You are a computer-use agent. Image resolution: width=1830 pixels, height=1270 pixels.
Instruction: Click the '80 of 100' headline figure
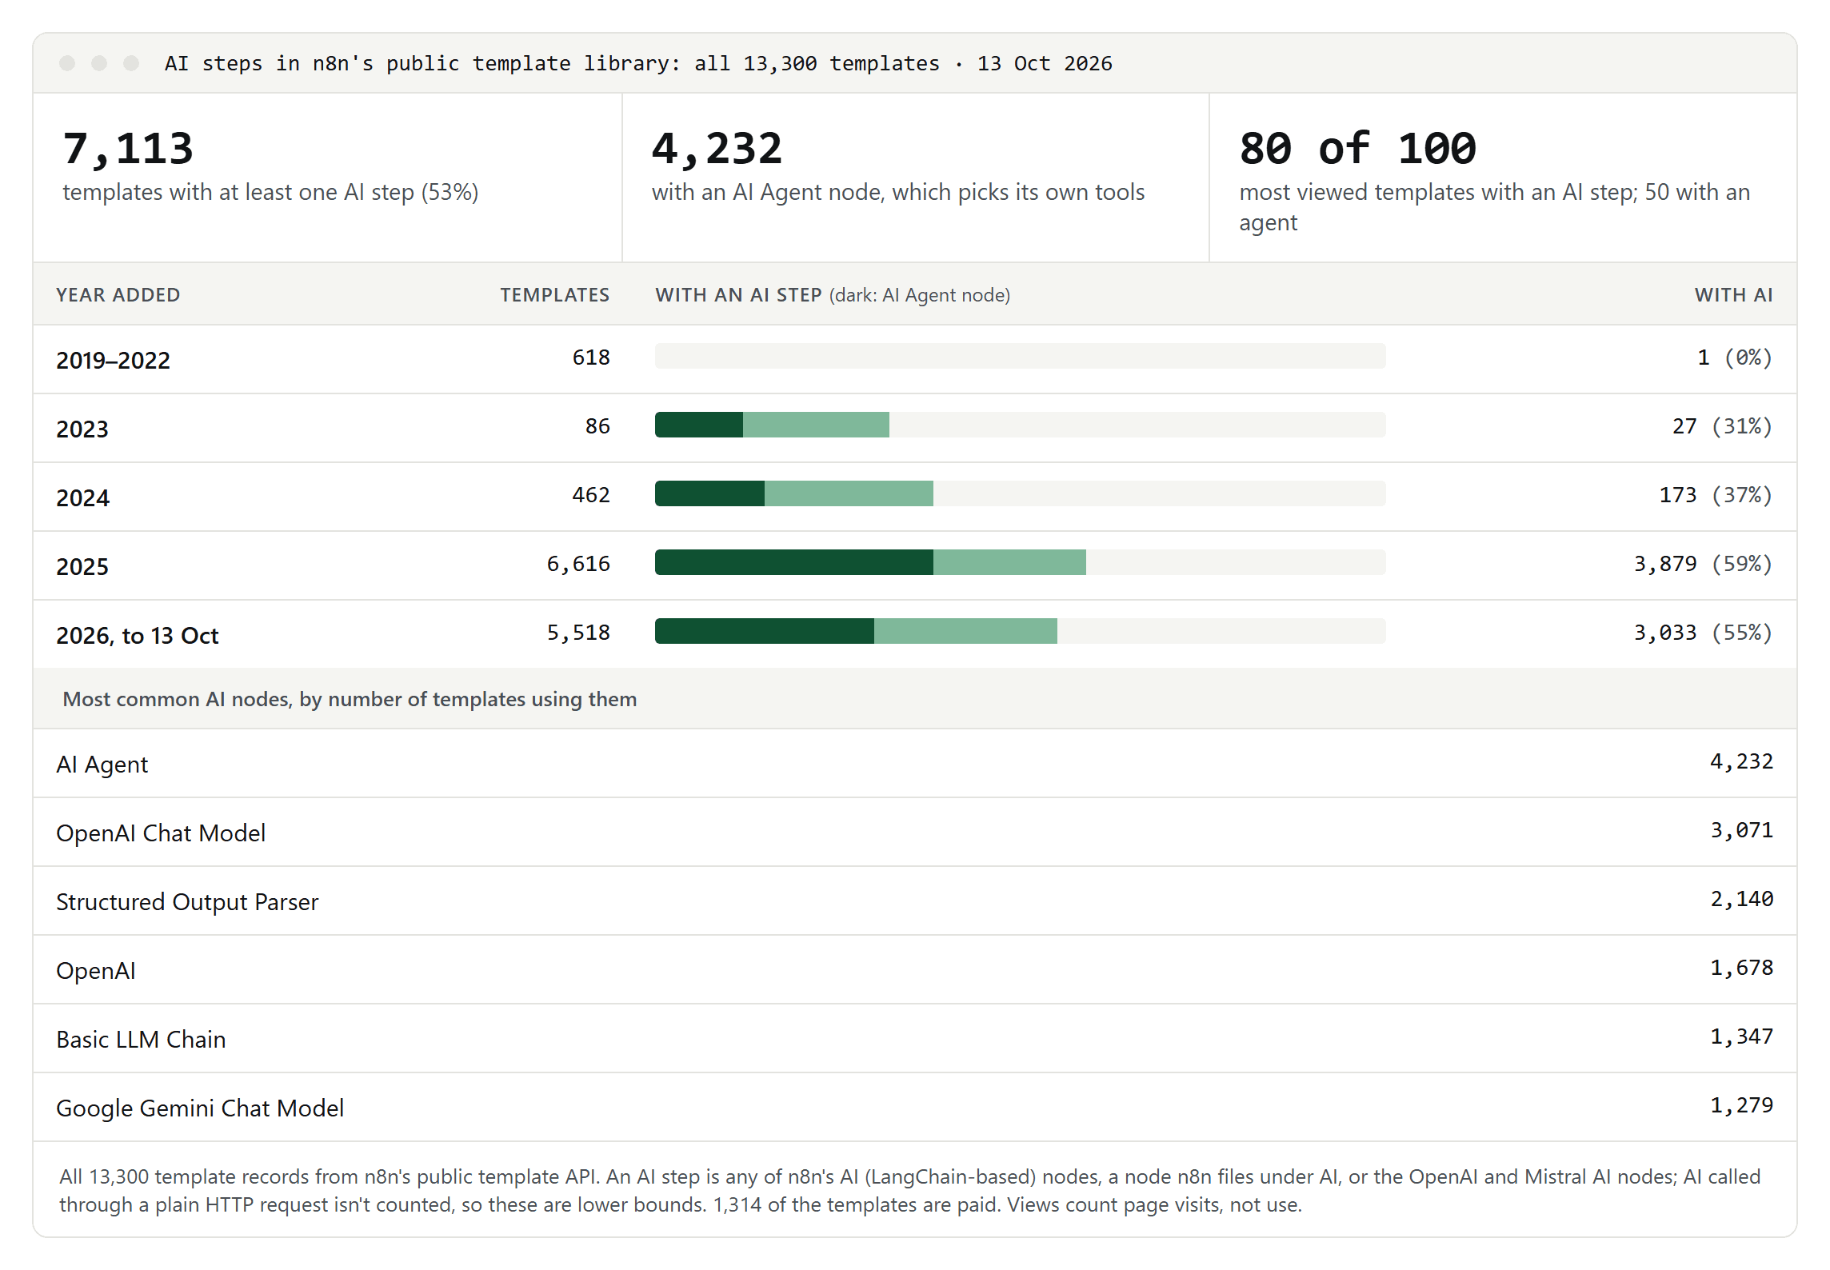click(x=1357, y=149)
